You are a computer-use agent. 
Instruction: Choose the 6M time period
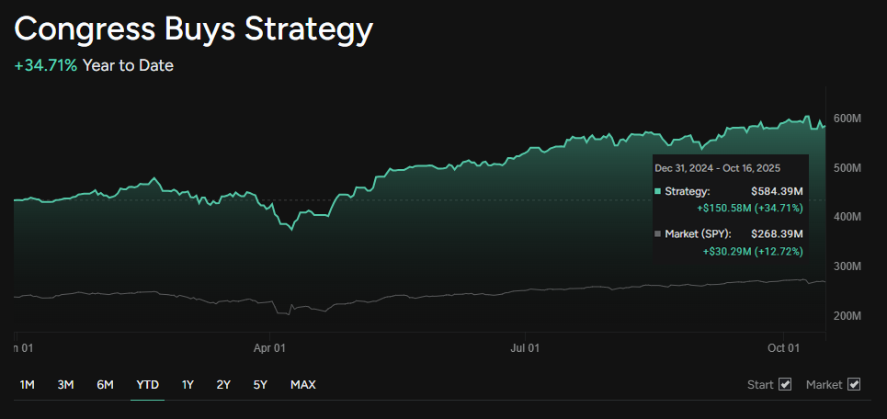(x=105, y=384)
